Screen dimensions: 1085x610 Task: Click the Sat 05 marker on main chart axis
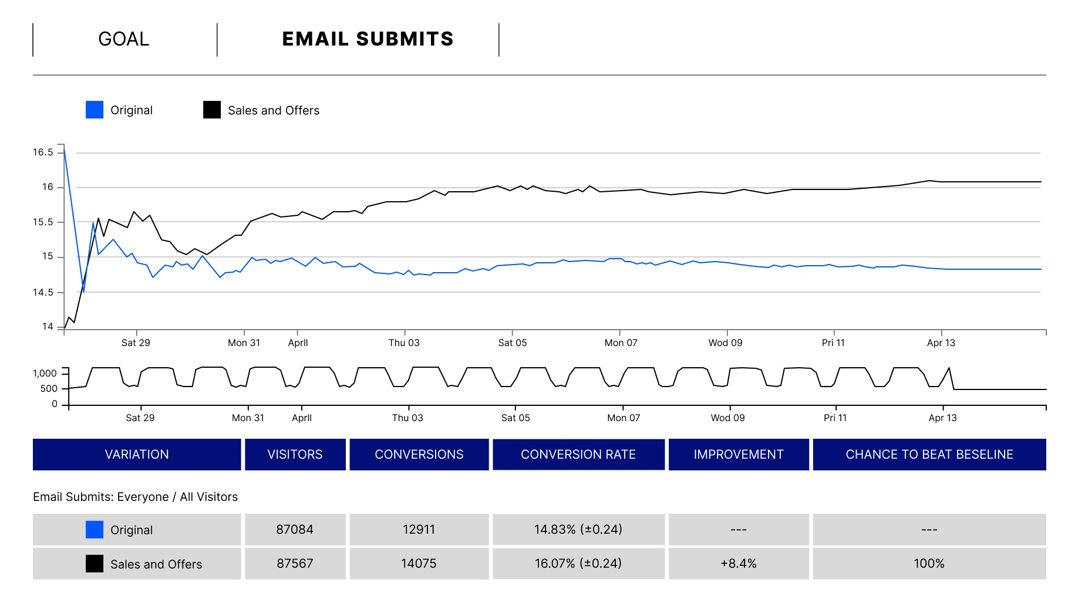pyautogui.click(x=513, y=343)
